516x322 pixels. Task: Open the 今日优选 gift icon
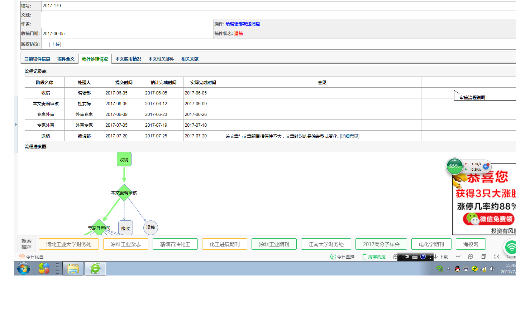tap(22, 257)
